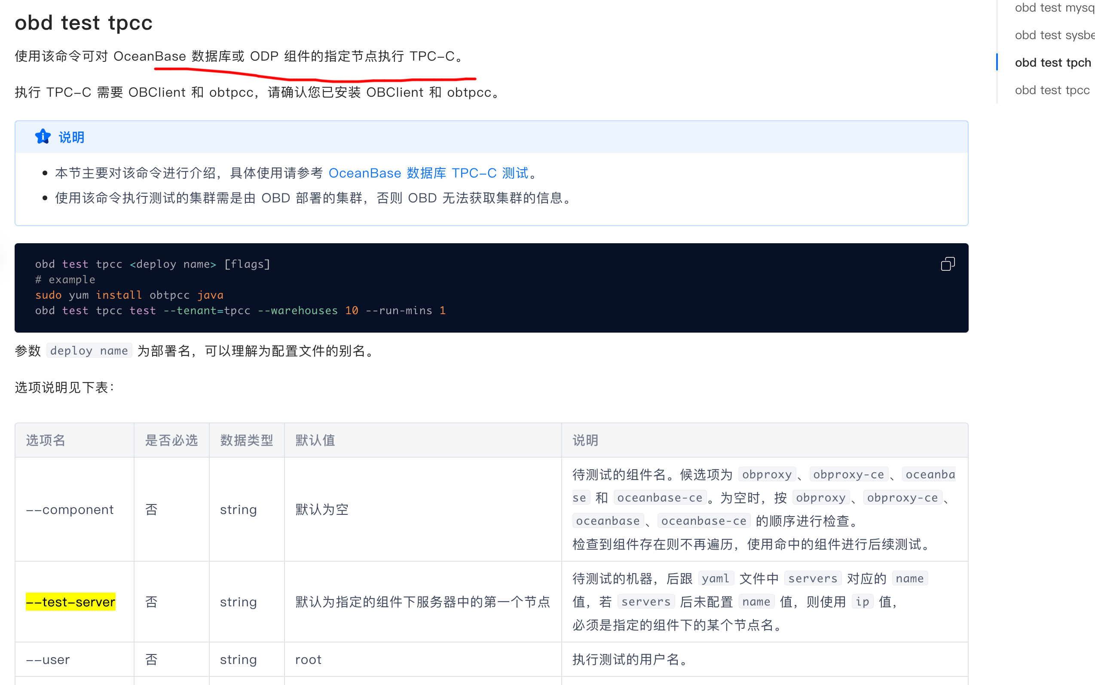Click the 数据类型 column header
This screenshot has height=685, width=1095.
point(246,440)
